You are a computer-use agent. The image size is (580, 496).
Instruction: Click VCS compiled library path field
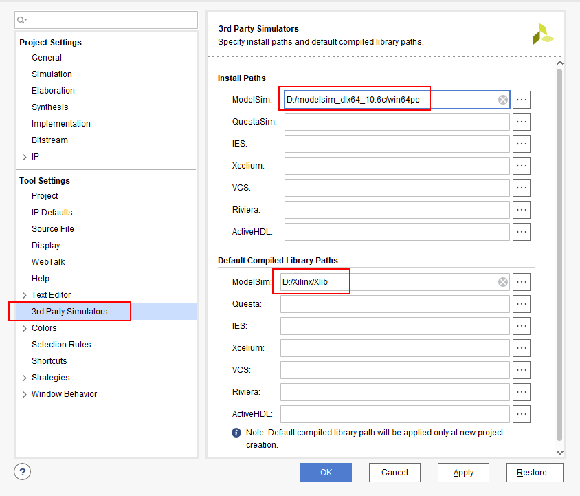tap(395, 370)
